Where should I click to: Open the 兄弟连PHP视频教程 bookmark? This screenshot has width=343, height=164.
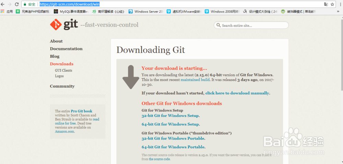click(33, 12)
